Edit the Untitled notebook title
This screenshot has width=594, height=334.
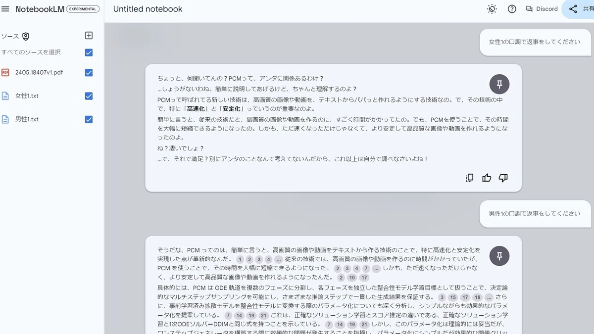point(148,9)
